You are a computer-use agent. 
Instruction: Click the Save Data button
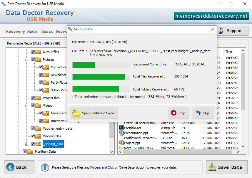(227, 167)
